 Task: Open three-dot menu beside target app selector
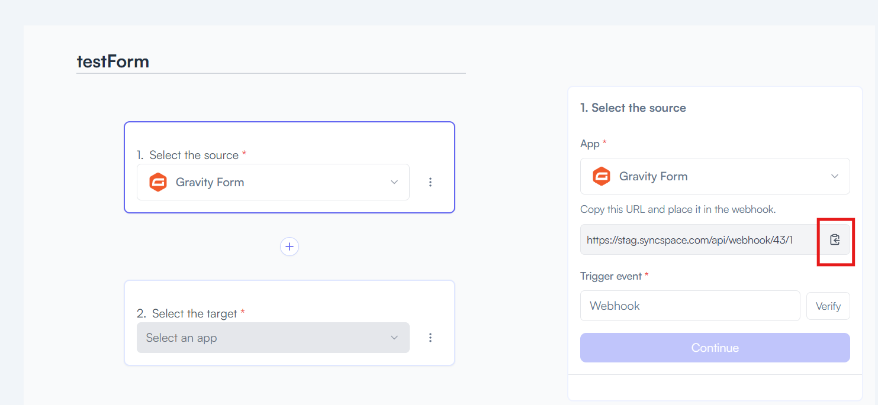(430, 338)
